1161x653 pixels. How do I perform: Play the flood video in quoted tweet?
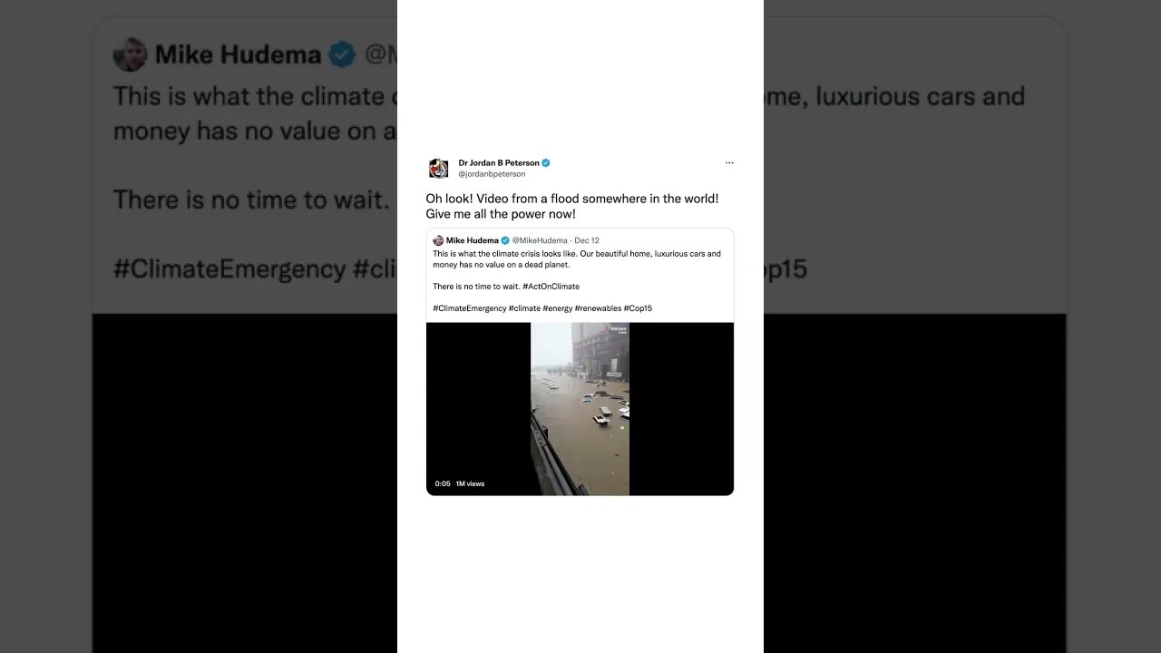tap(580, 409)
